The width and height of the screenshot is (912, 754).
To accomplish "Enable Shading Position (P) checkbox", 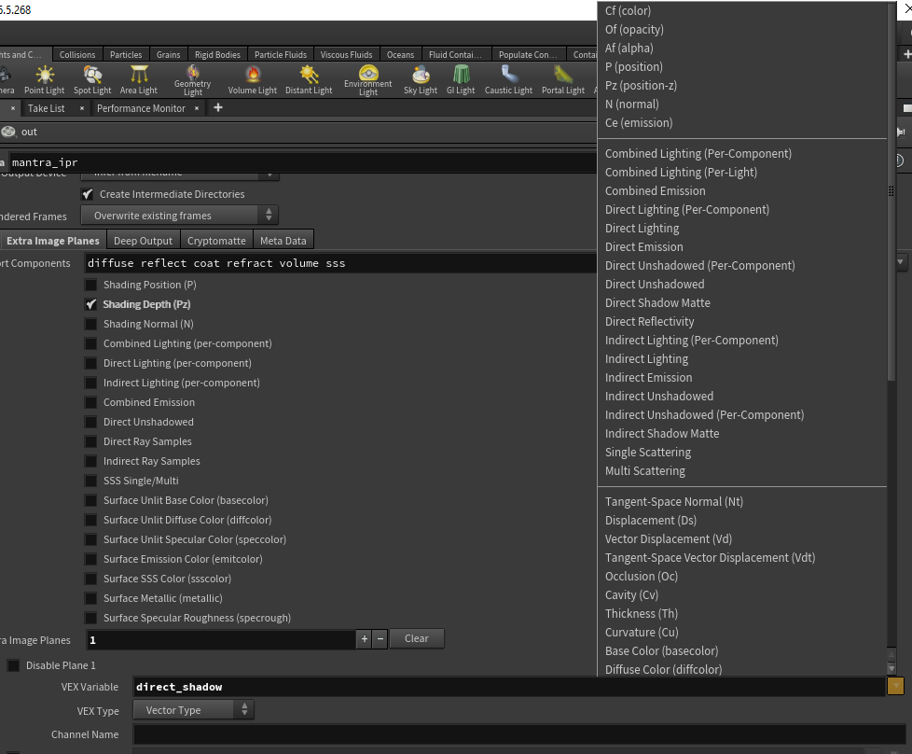I will 90,285.
